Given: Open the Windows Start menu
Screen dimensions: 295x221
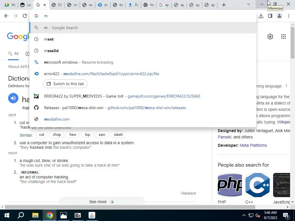Looking at the screenshot, I should pyautogui.click(x=7, y=215).
